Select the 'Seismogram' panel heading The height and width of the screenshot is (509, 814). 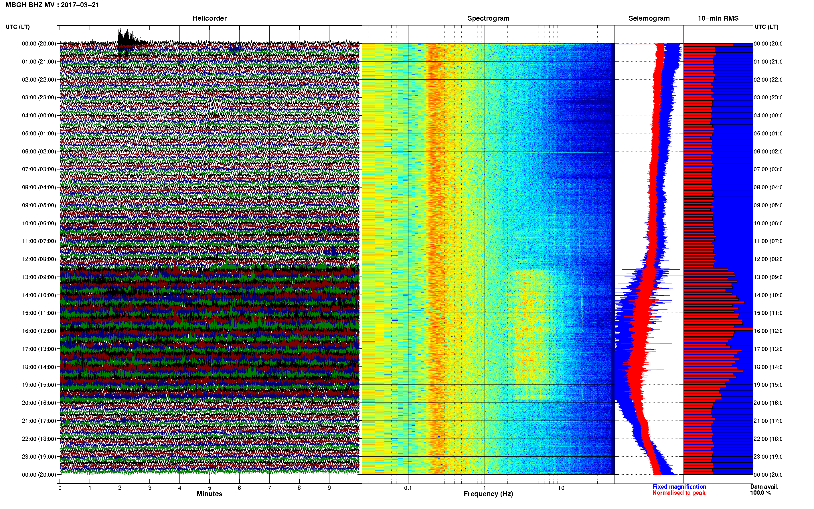[x=649, y=19]
